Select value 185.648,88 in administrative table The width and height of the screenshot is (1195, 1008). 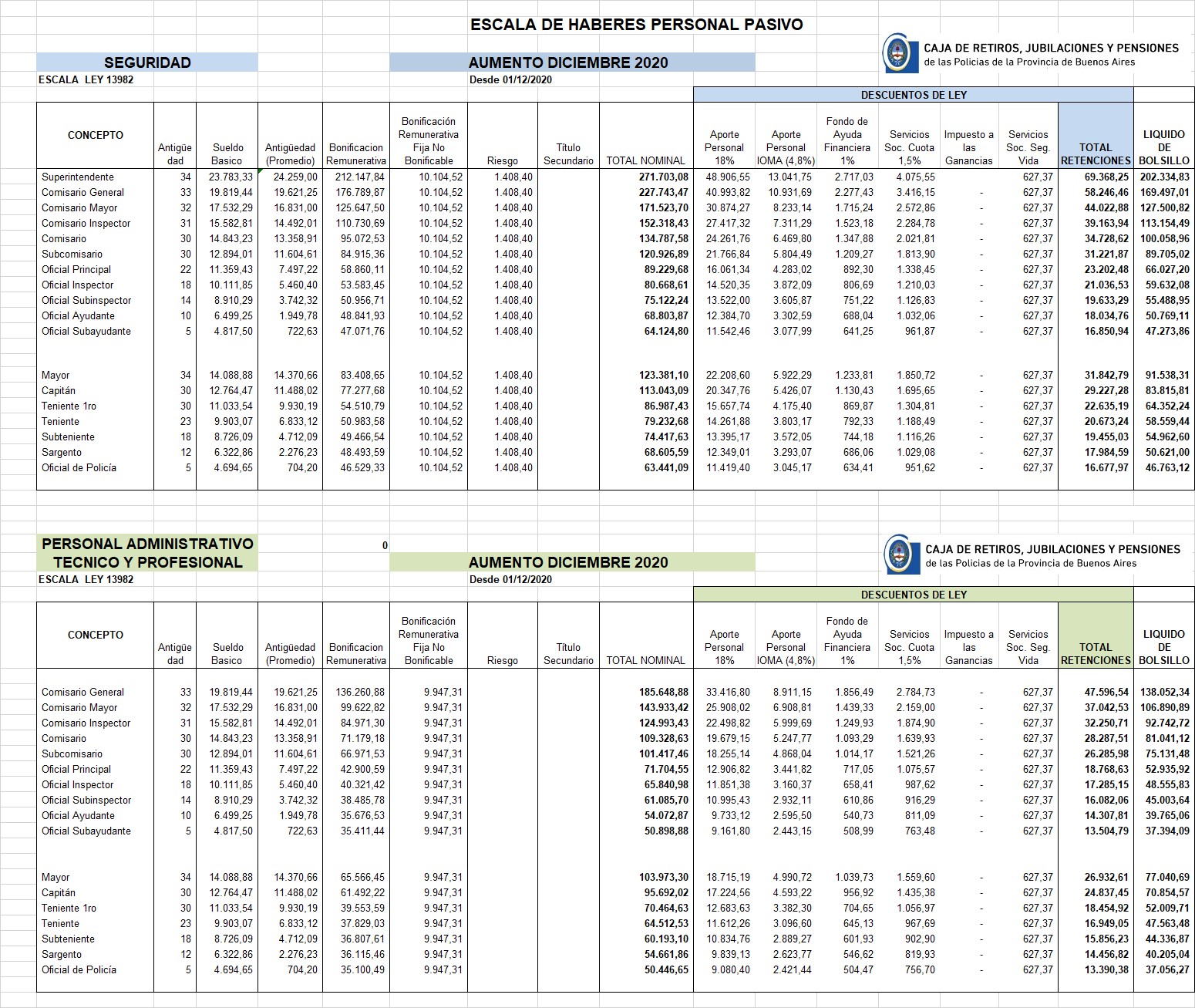click(663, 693)
